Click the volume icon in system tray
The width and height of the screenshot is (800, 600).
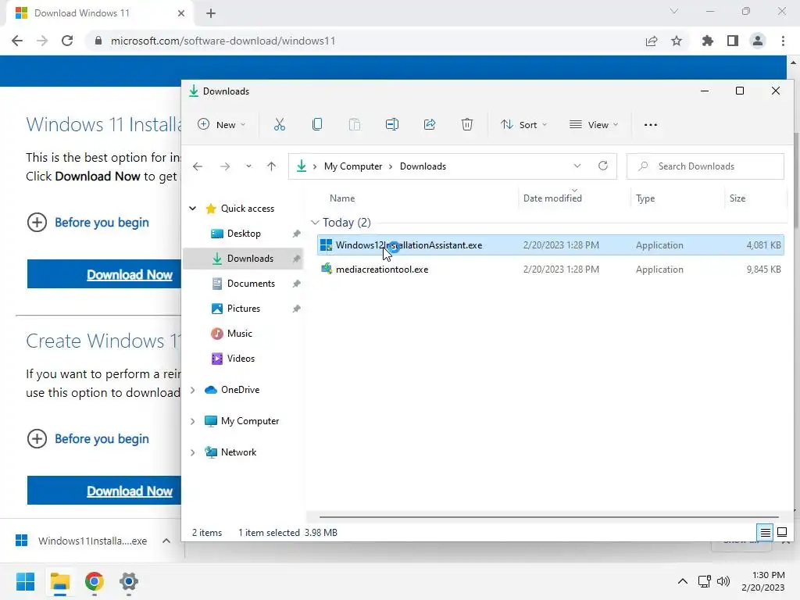[723, 581]
